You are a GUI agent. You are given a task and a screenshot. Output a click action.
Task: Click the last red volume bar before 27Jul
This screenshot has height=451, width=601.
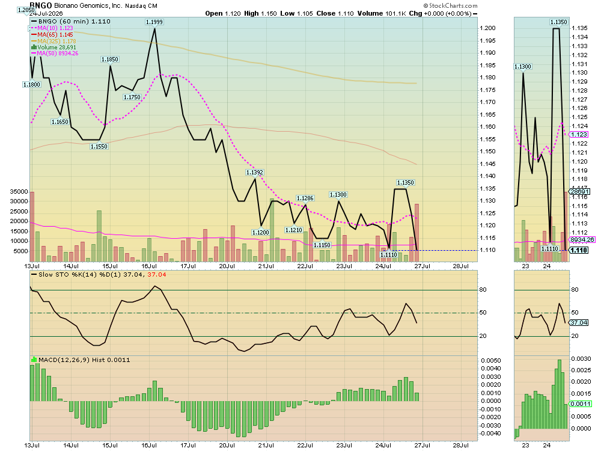click(416, 233)
